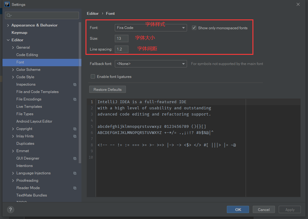Open the Font dropdown showing Fira Code
This screenshot has height=219, width=308.
point(151,28)
